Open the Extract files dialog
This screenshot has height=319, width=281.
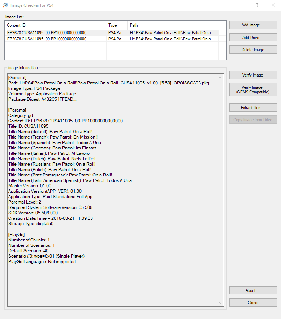coord(253,108)
